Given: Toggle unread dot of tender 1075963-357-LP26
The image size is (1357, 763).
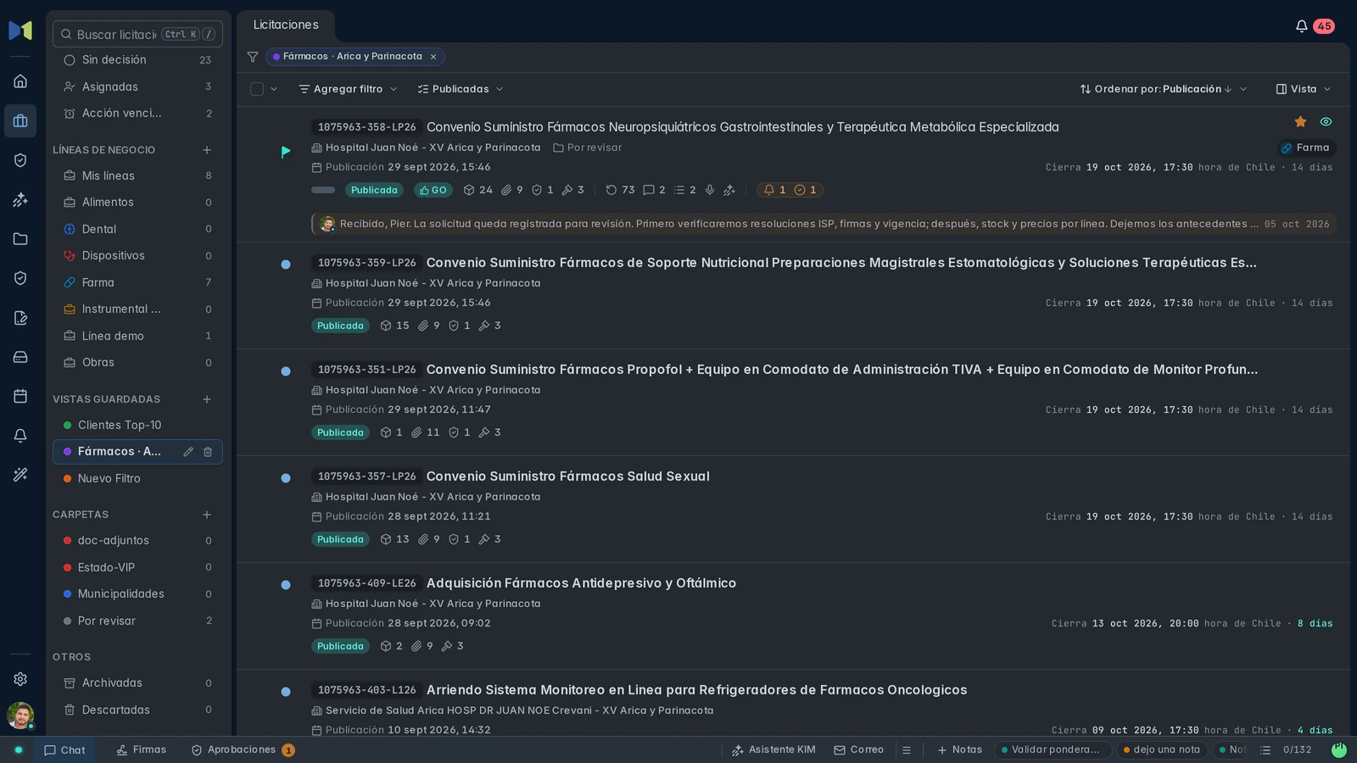Looking at the screenshot, I should tap(286, 478).
